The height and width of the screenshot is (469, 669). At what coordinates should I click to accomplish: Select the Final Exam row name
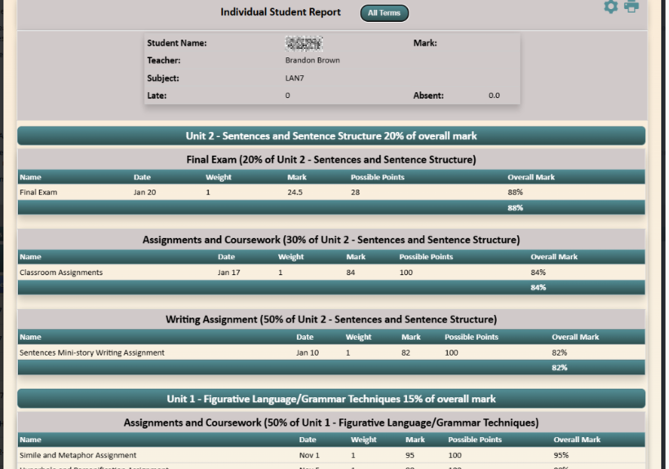38,192
